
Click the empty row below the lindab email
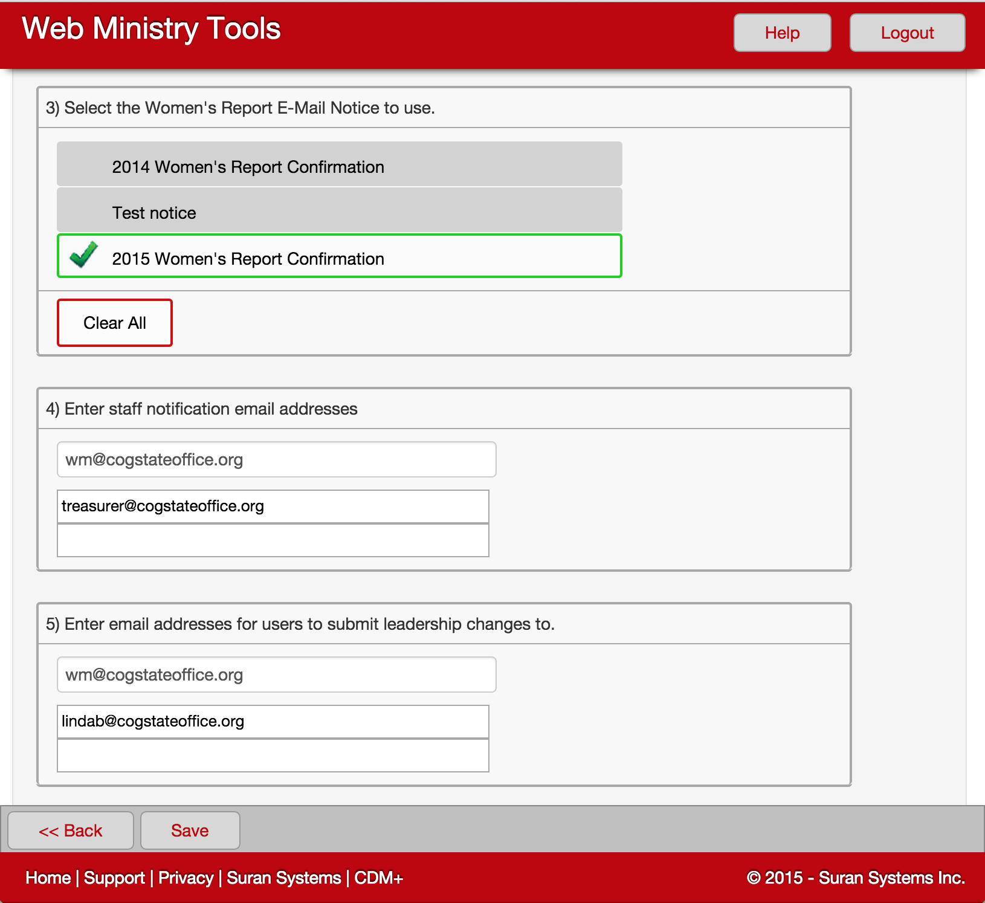click(x=273, y=756)
